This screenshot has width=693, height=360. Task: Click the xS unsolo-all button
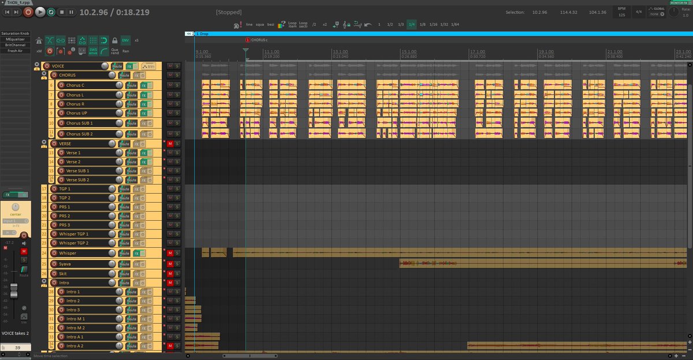click(136, 40)
